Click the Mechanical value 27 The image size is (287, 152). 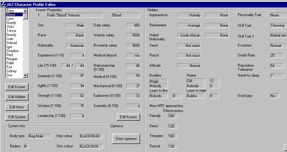133,86
